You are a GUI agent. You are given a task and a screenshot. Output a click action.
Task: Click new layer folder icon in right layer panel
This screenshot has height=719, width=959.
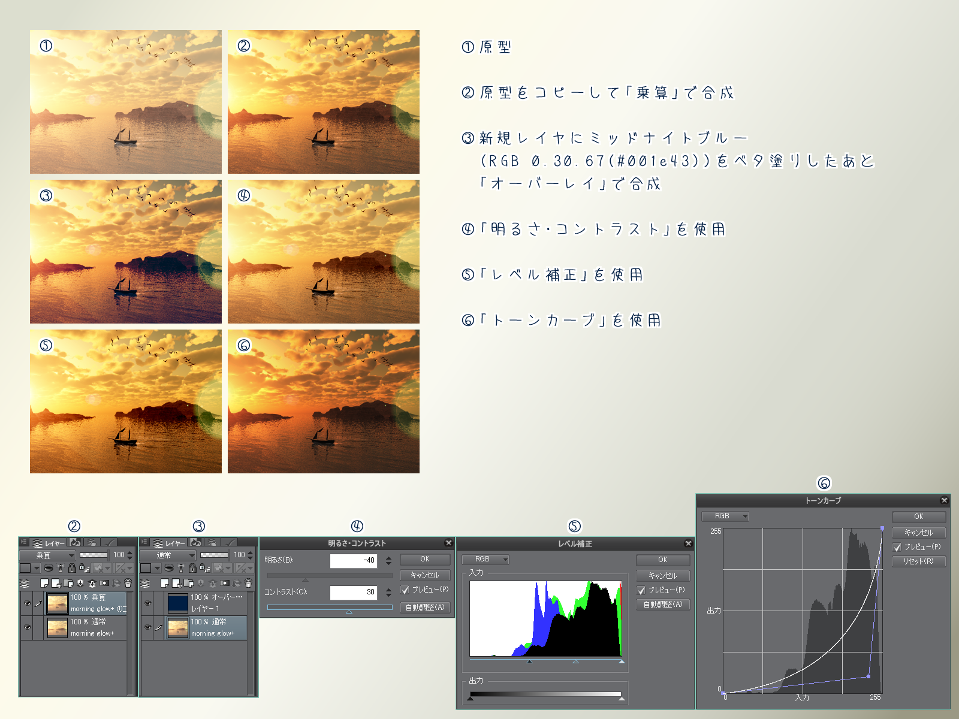click(189, 583)
